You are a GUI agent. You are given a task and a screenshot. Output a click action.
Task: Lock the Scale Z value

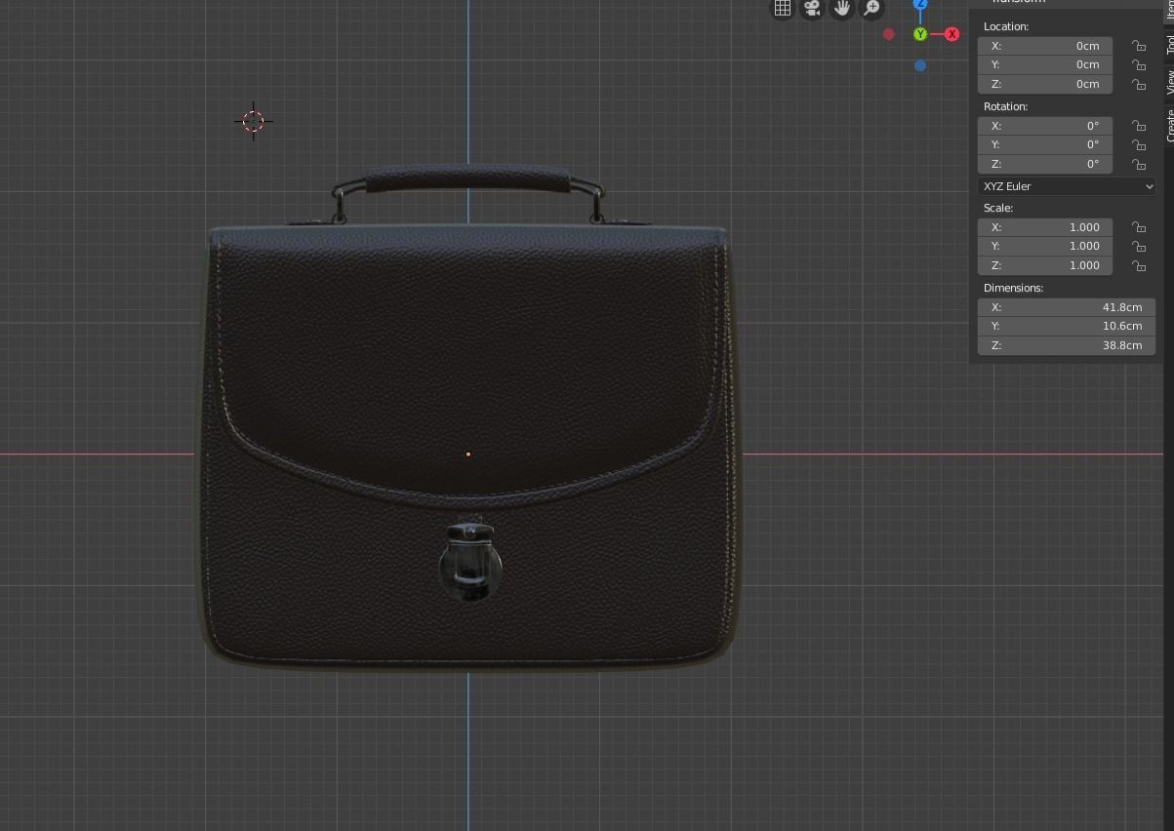point(1138,265)
